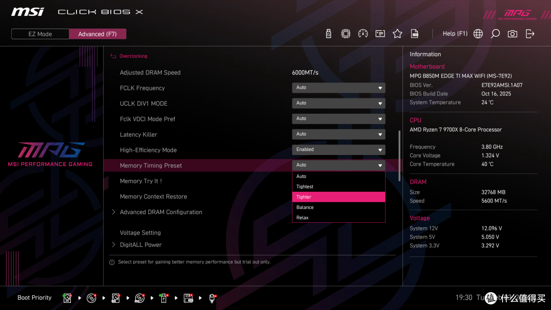The height and width of the screenshot is (310, 551).
Task: Choose Auto in the preset list
Action: [x=338, y=176]
